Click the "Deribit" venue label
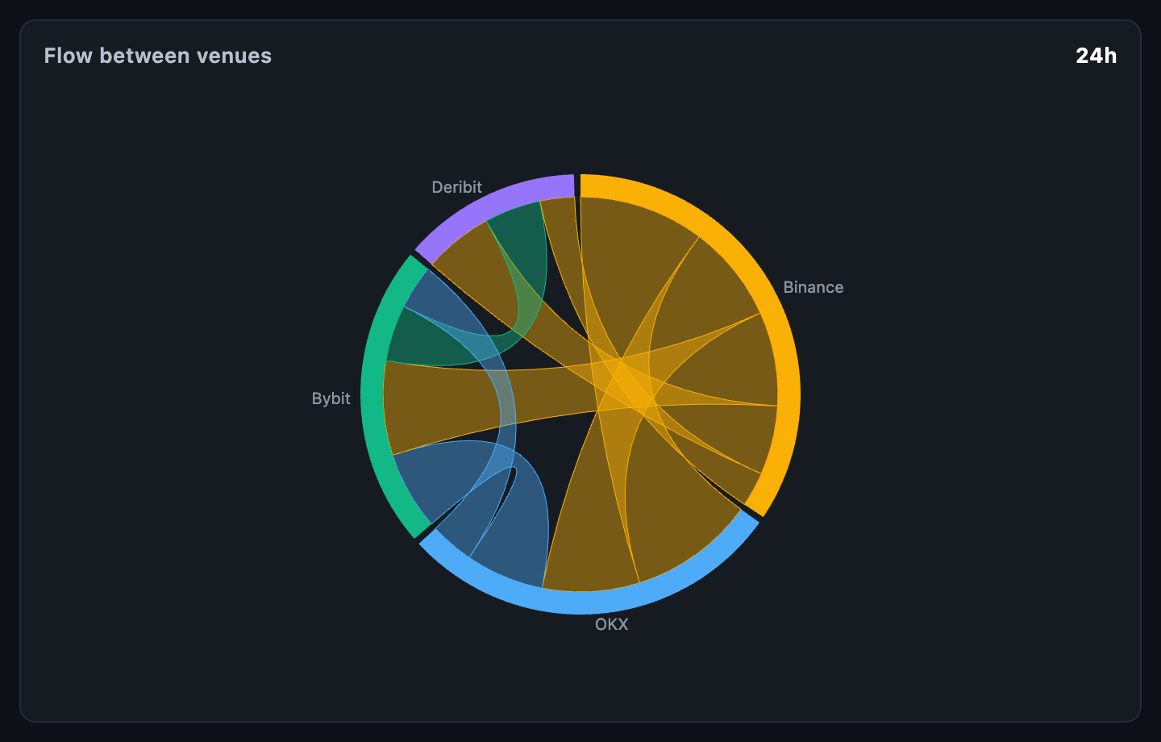1161x742 pixels. tap(456, 187)
